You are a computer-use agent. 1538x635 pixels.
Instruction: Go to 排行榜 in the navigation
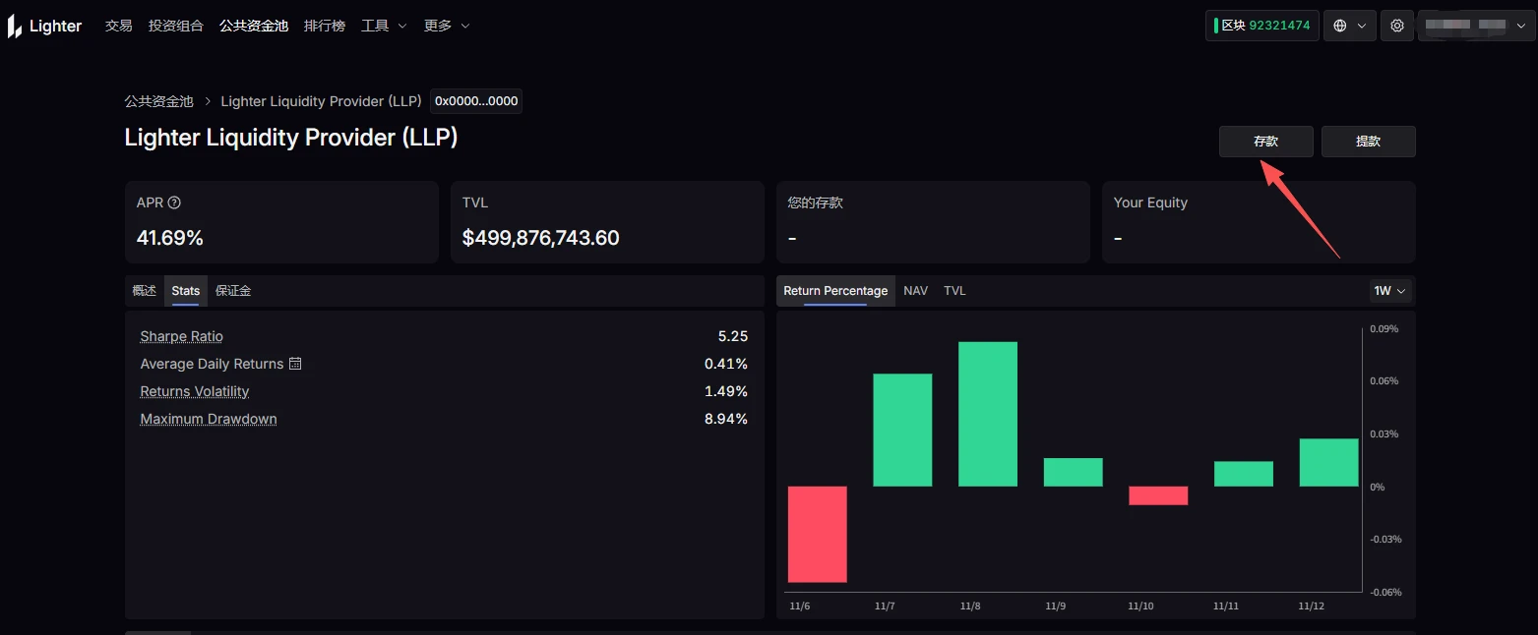[325, 26]
